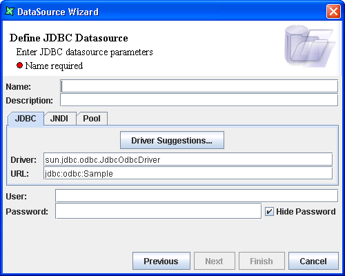The image size is (345, 276).
Task: Click the 'URL:' label
Action: [x=20, y=174]
